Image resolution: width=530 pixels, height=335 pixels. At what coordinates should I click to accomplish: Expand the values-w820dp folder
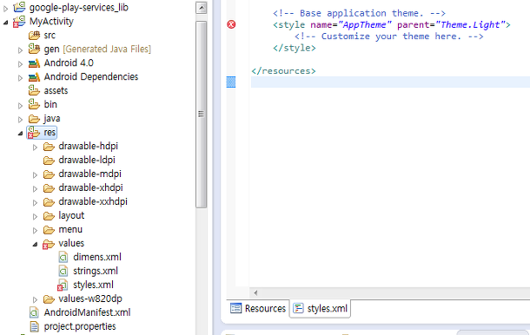[x=35, y=300]
